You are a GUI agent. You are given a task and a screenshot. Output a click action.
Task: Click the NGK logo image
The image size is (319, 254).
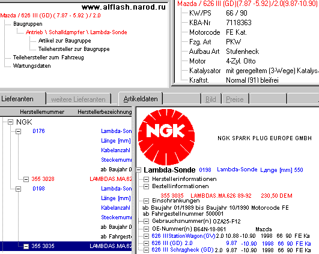pyautogui.click(x=166, y=137)
